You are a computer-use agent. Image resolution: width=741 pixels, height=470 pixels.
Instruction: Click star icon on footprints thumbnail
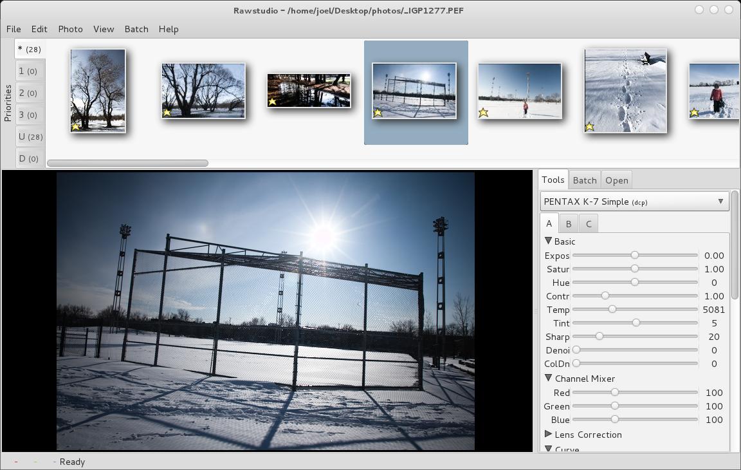pyautogui.click(x=589, y=127)
